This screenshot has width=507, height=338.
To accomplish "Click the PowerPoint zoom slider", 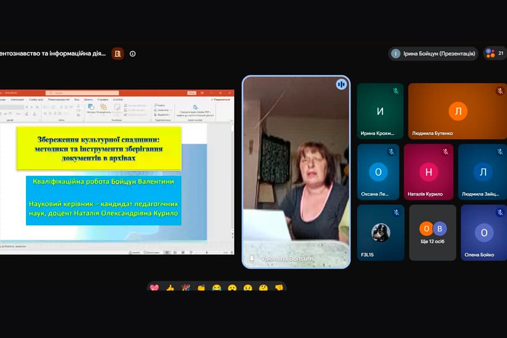I will (207, 252).
